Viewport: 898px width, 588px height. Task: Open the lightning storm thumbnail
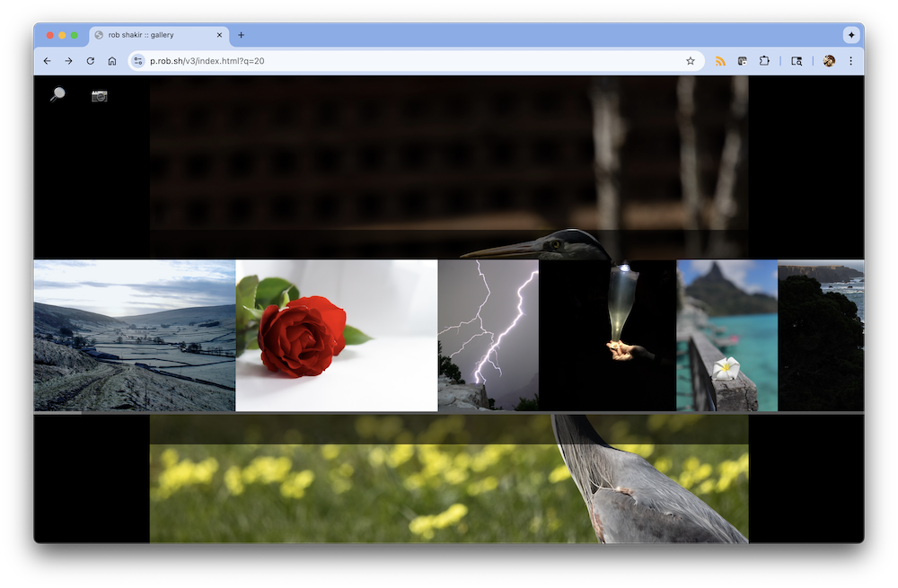(489, 336)
